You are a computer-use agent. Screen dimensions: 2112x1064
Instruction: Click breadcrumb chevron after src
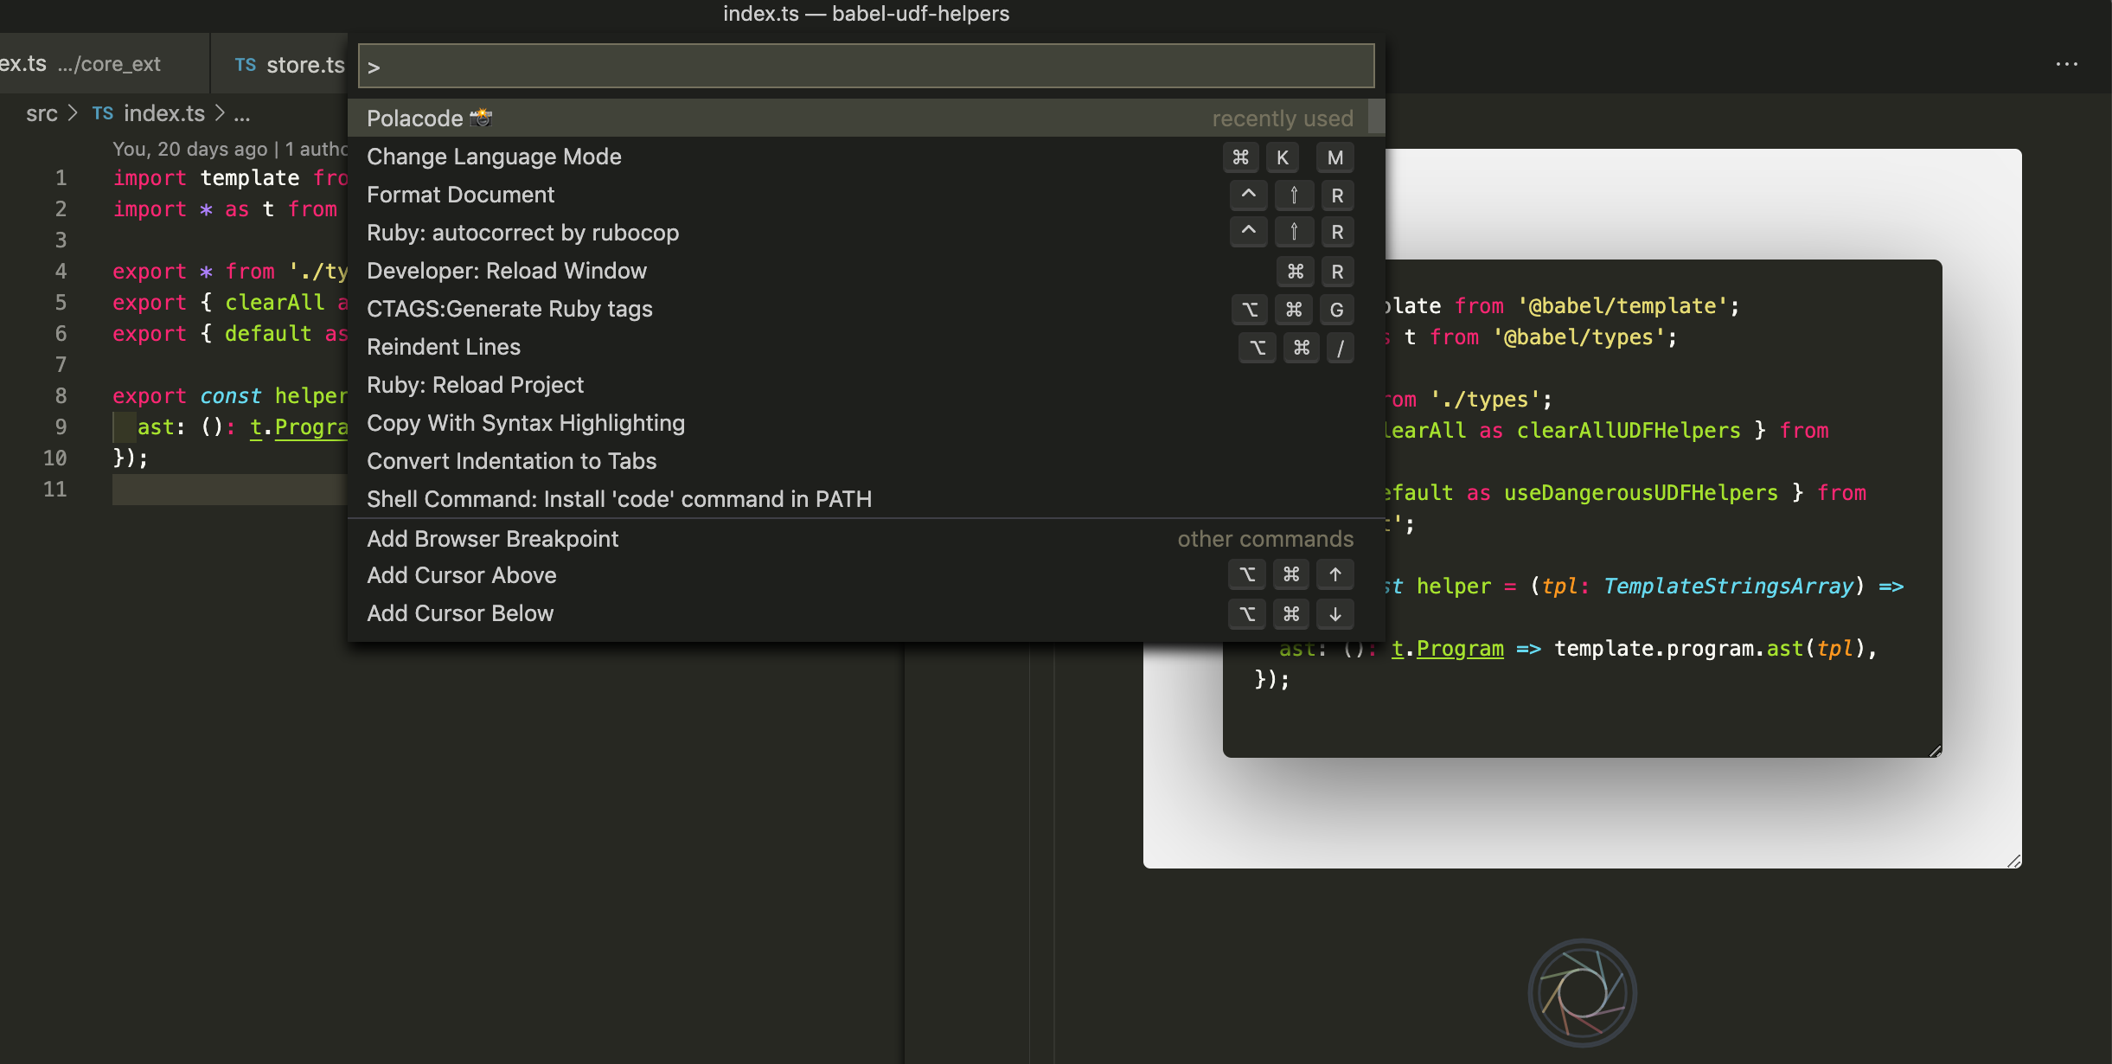[73, 113]
